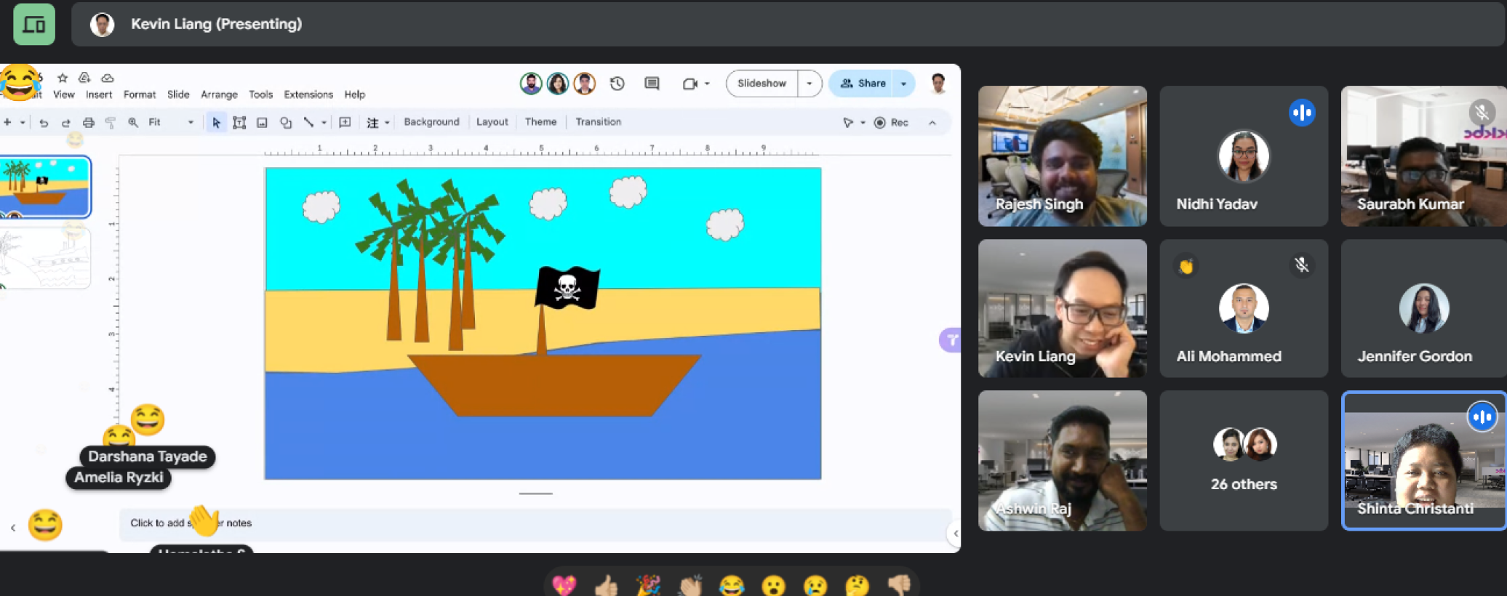This screenshot has width=1507, height=596.
Task: Open the Arrange menu
Action: [x=219, y=94]
